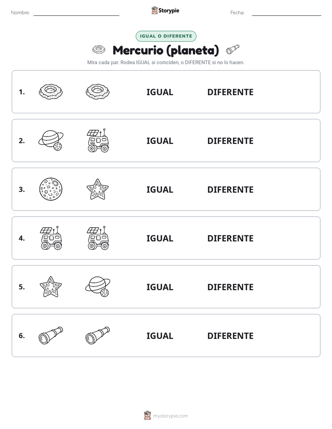Screen dimensions: 332x429
Task: Click the IGUAL O DIFERENTE badge
Action: (166, 36)
